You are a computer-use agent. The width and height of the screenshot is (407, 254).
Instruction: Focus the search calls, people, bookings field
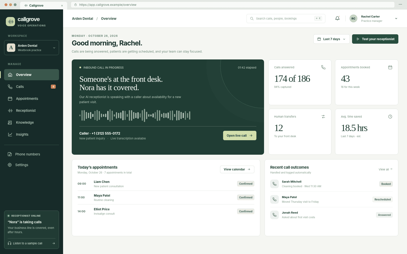tap(286, 19)
